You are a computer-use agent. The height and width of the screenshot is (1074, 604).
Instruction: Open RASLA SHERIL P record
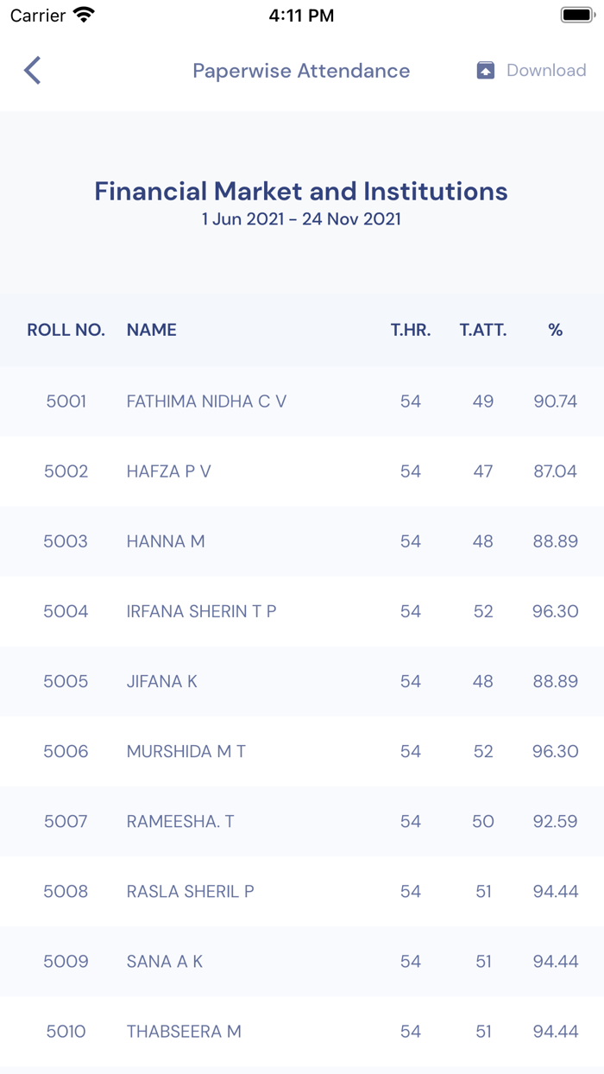tap(191, 891)
